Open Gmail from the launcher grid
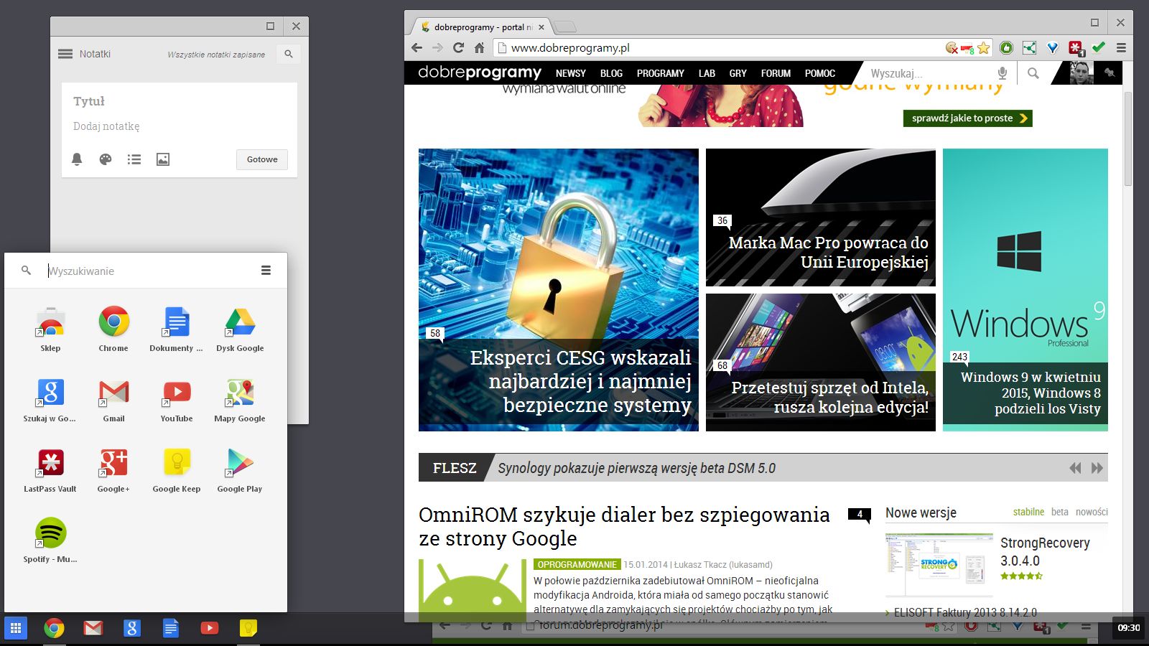The height and width of the screenshot is (646, 1149). pyautogui.click(x=113, y=400)
